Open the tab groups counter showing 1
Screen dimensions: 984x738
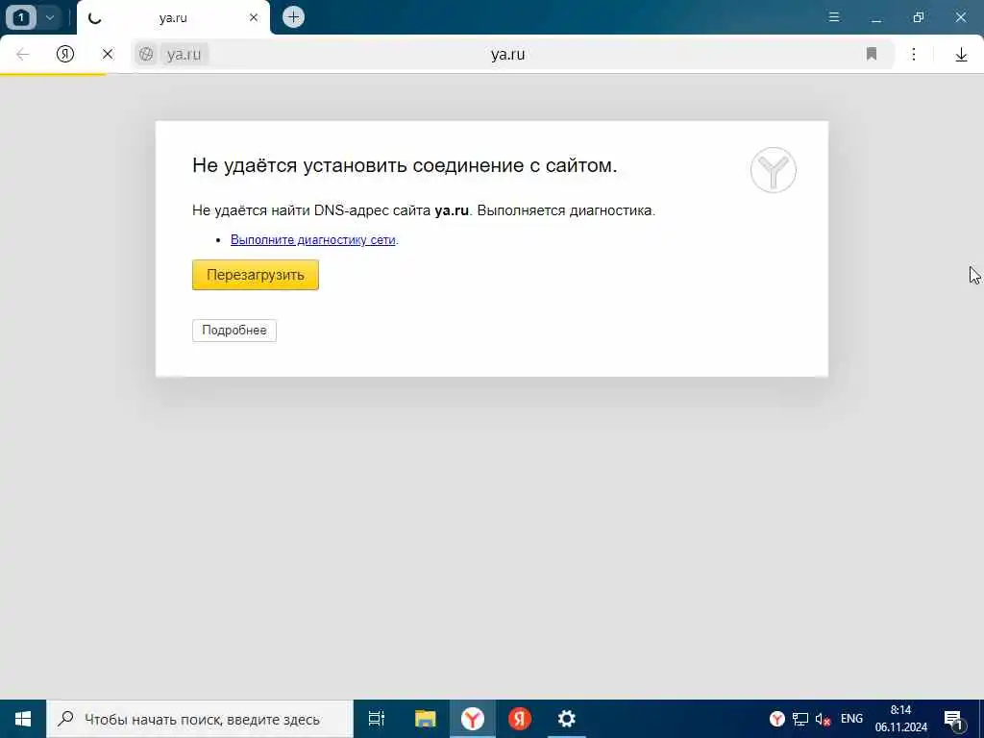(21, 17)
